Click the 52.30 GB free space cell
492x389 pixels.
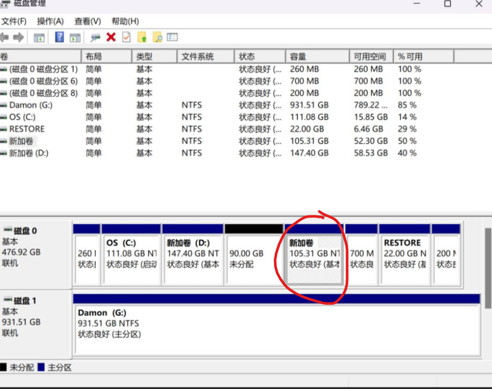click(x=371, y=141)
